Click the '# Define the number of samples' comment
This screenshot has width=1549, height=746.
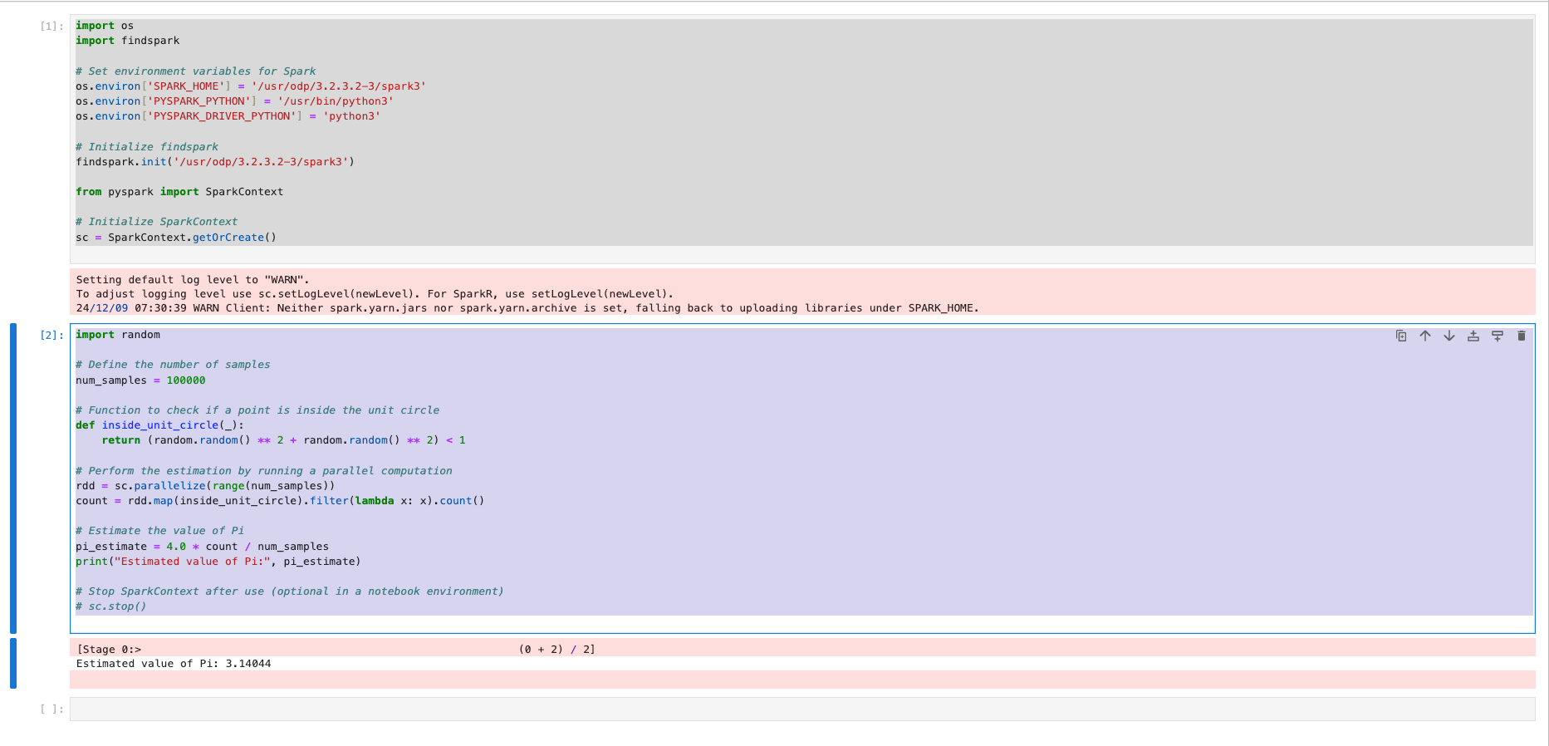point(173,365)
